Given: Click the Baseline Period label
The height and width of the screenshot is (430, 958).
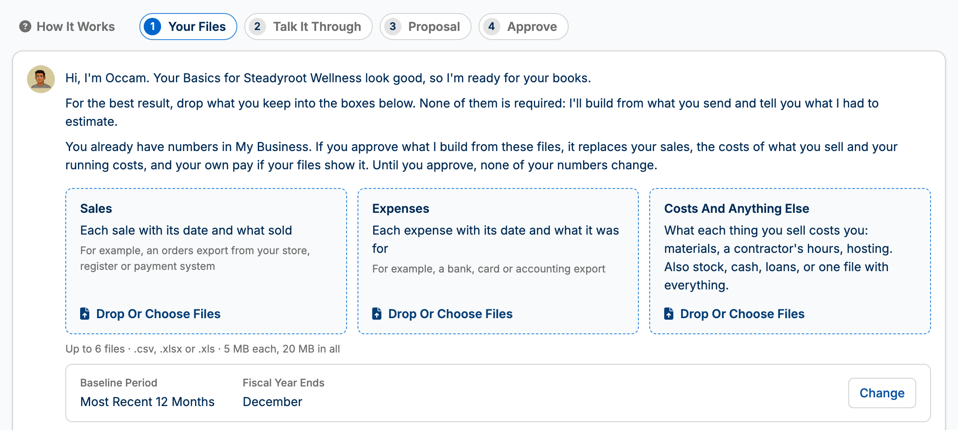Looking at the screenshot, I should [118, 383].
